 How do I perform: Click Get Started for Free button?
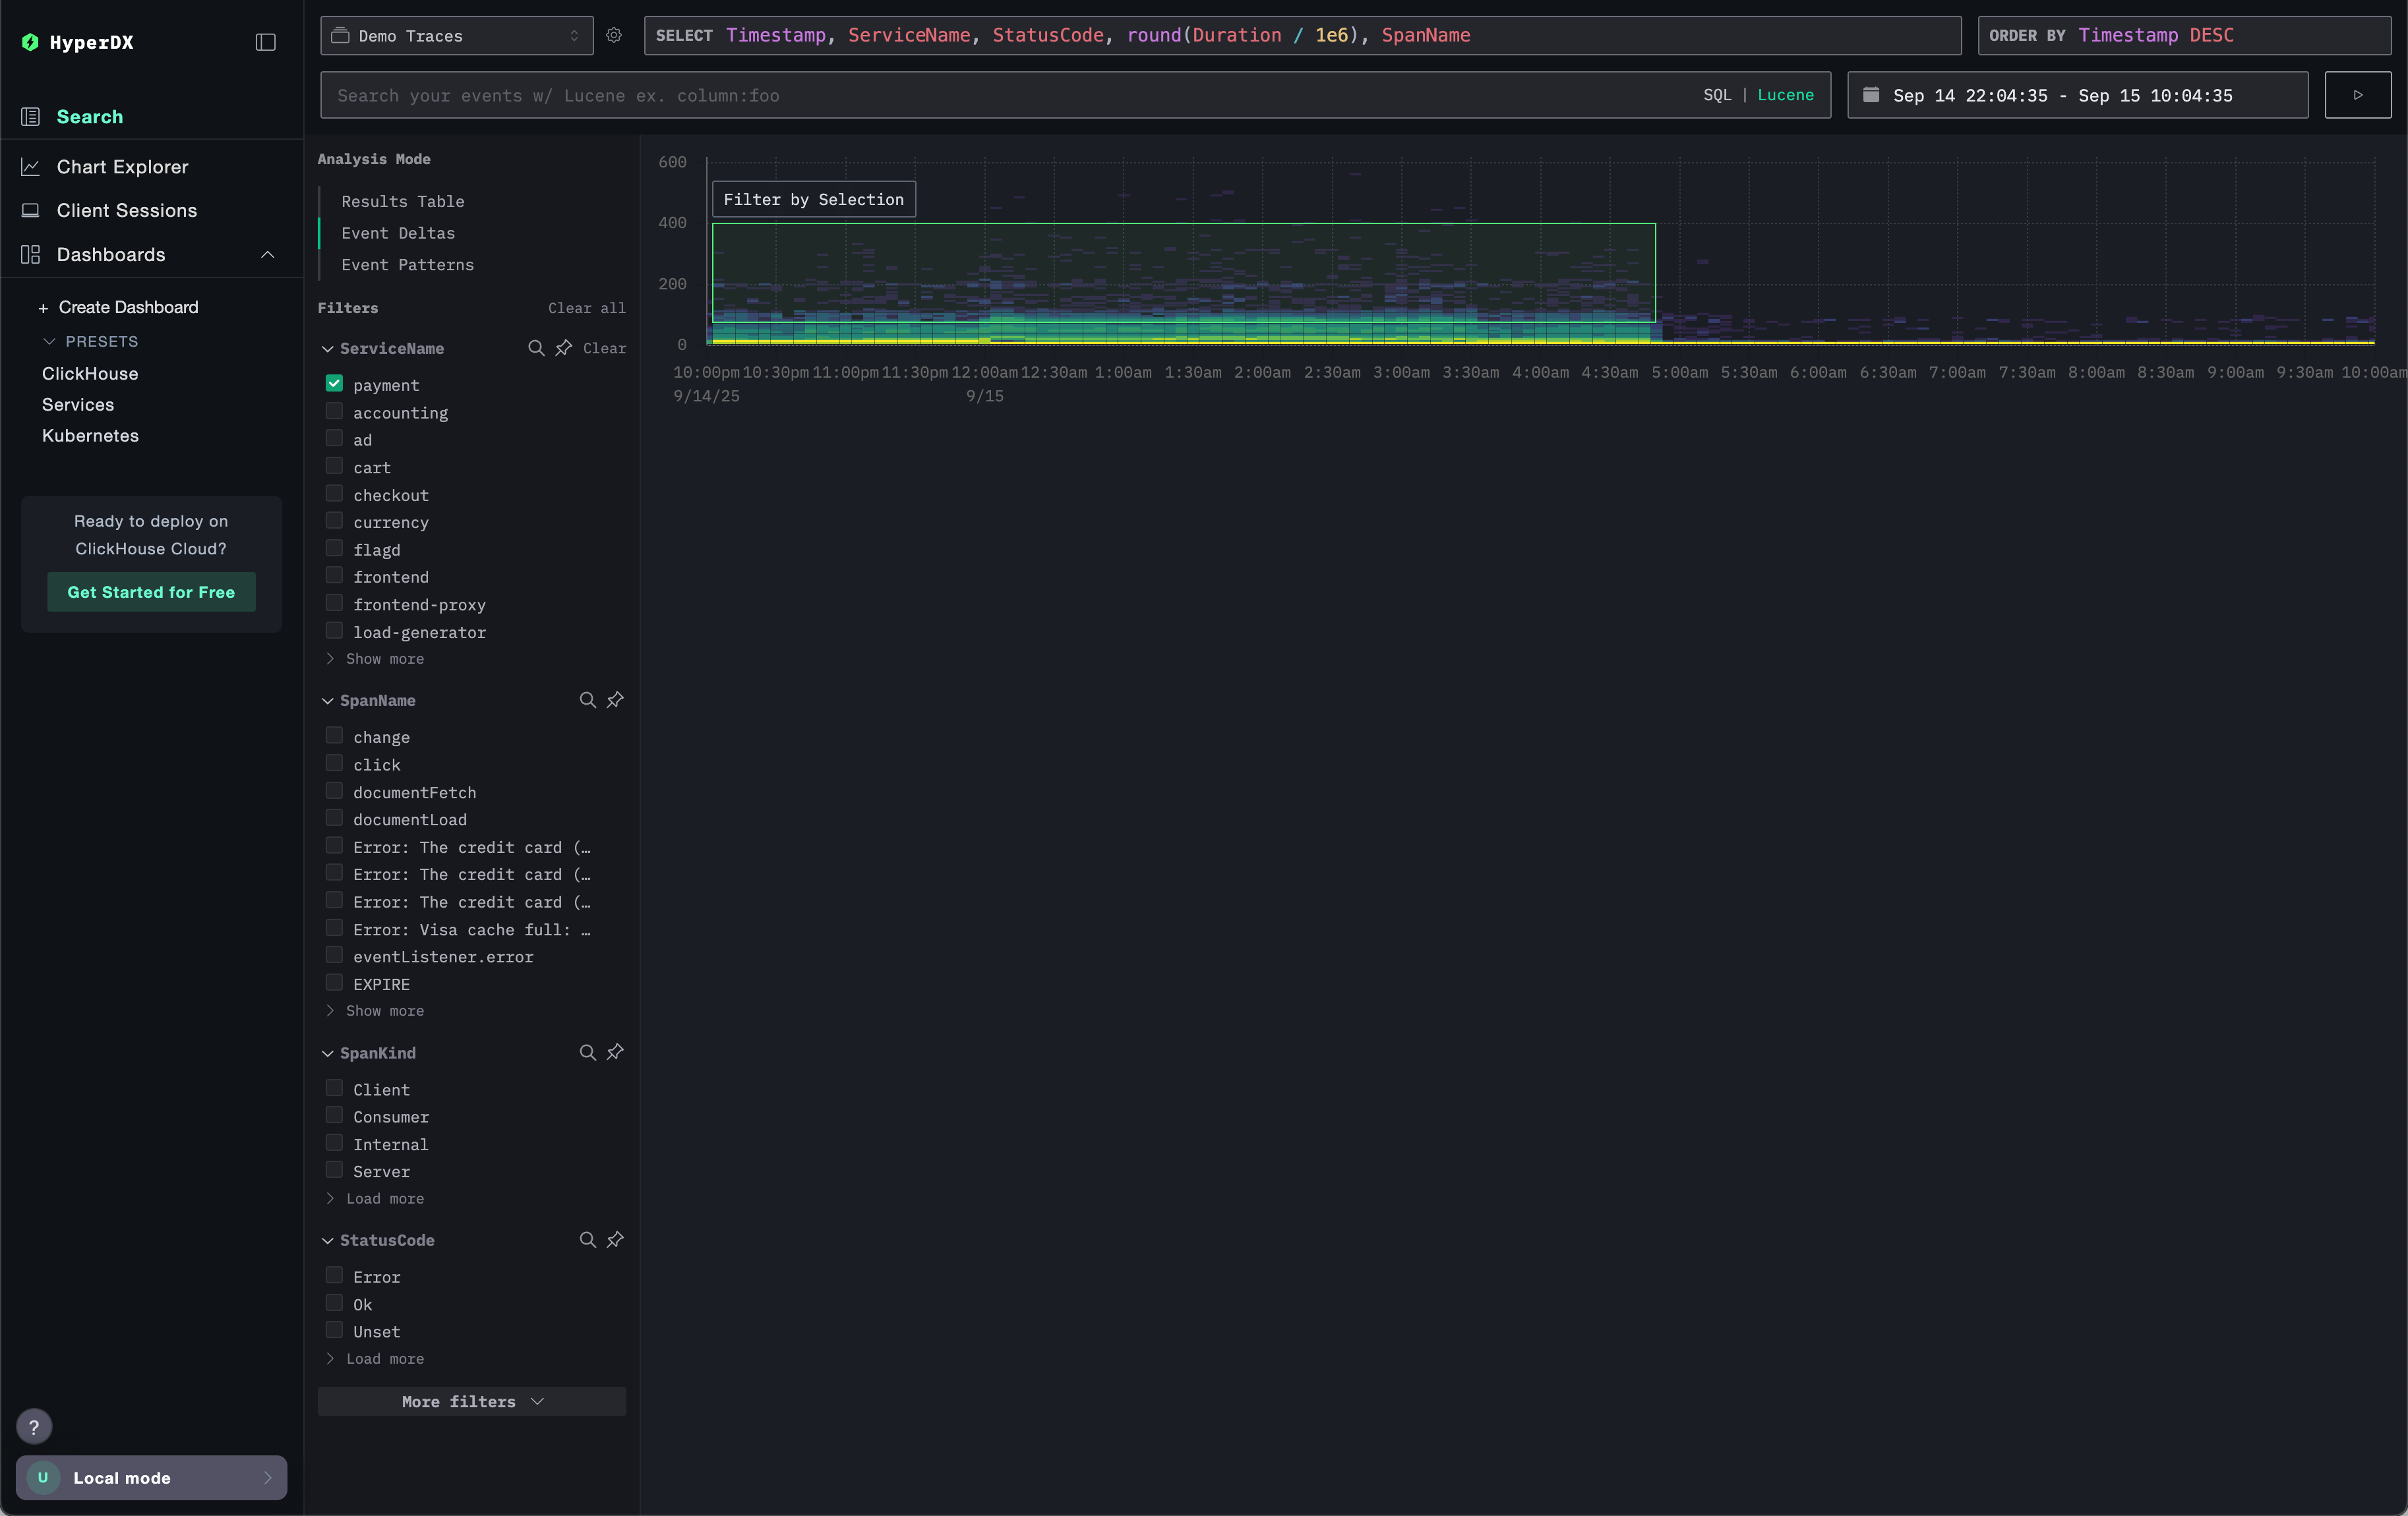pyautogui.click(x=151, y=592)
